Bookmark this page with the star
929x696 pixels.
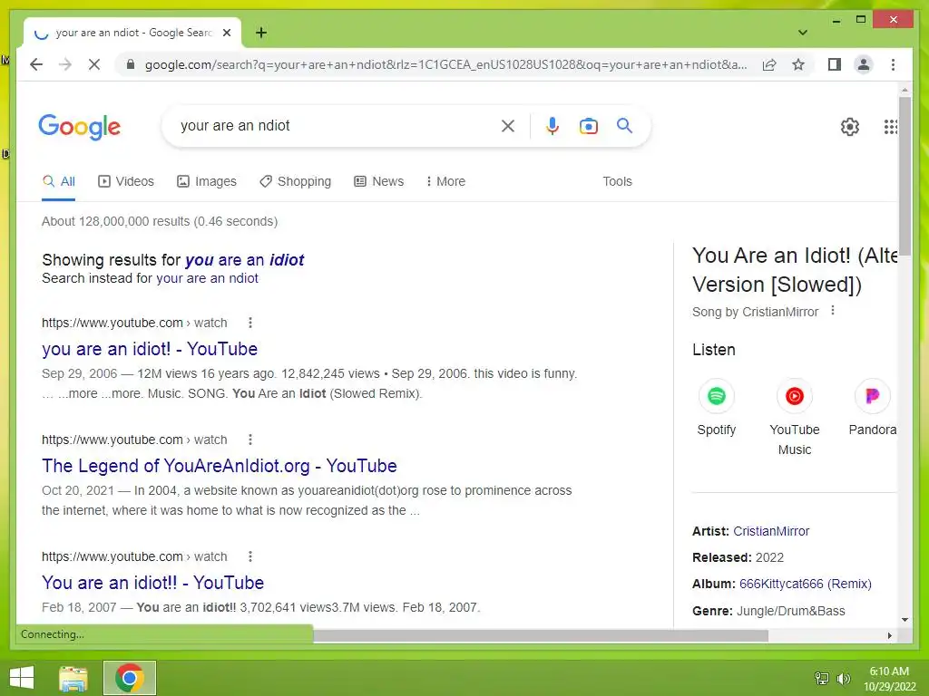pyautogui.click(x=798, y=64)
